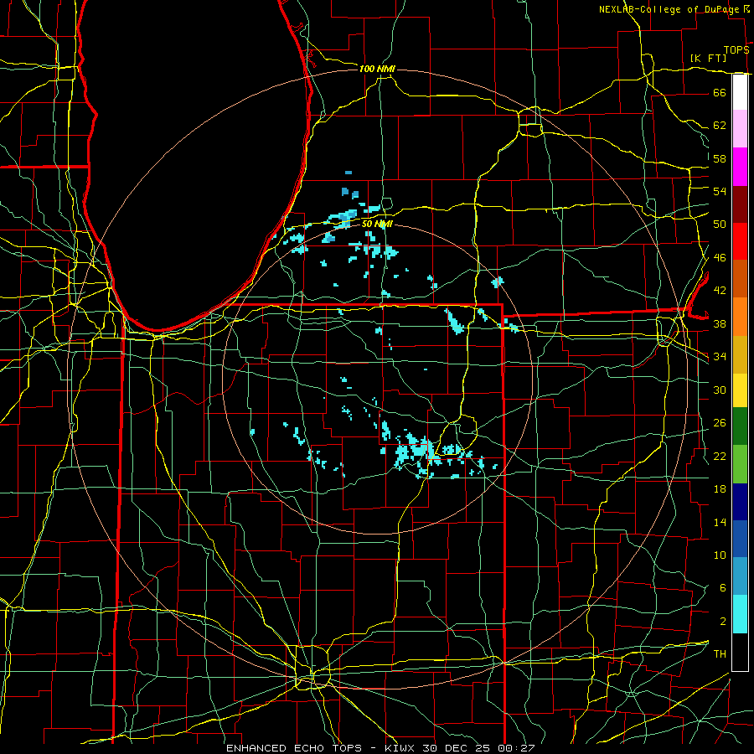Image resolution: width=754 pixels, height=754 pixels.
Task: Click the legend value 42
Action: click(720, 291)
